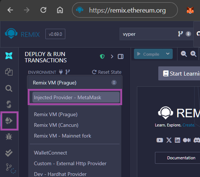
Task: Click the Remix logo in the header
Action: (x=11, y=34)
